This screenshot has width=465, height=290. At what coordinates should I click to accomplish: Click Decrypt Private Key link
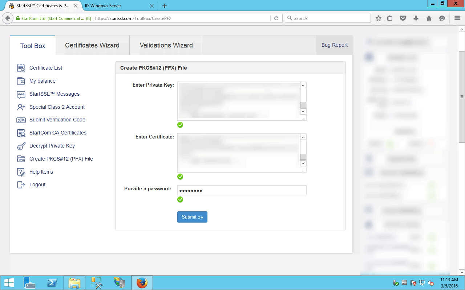[52, 146]
